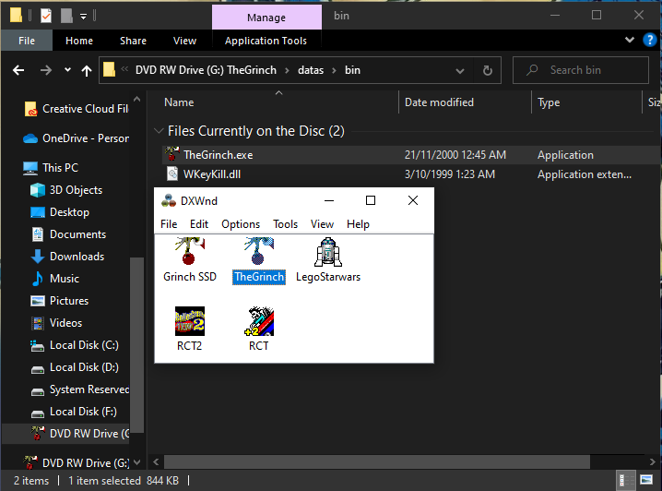Viewport: 662px width, 491px height.
Task: Click chevron after TheGrinch drive breadcrumb
Action: pyautogui.click(x=287, y=70)
